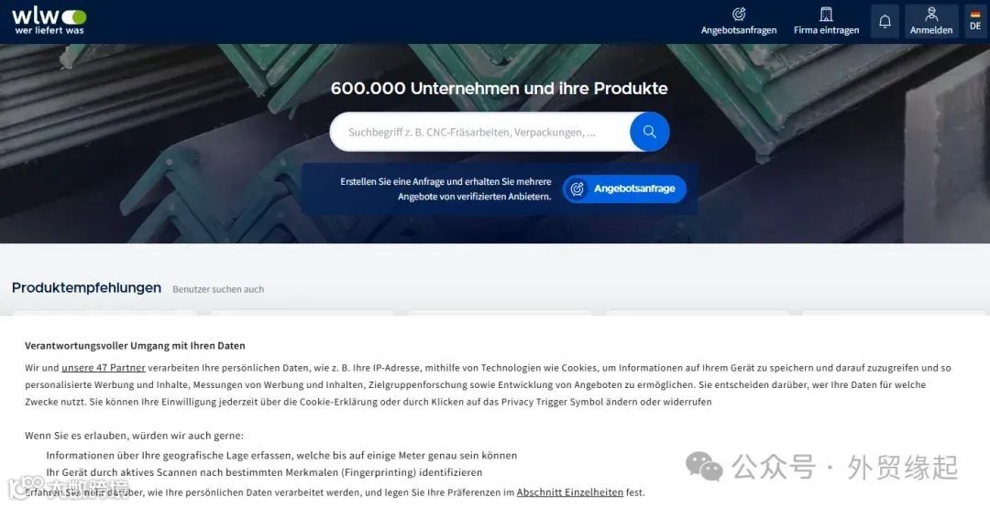Click the Verantwortungsvoller Umgang mit Ihren Daten heading
Image resolution: width=990 pixels, height=507 pixels.
click(135, 346)
